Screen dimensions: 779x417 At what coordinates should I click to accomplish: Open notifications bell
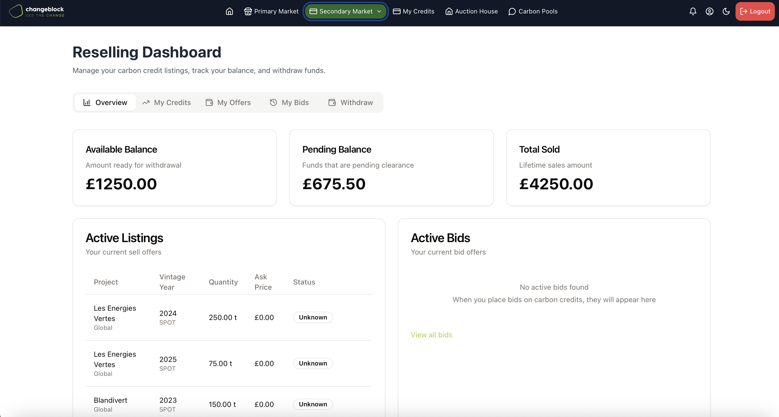tap(693, 11)
